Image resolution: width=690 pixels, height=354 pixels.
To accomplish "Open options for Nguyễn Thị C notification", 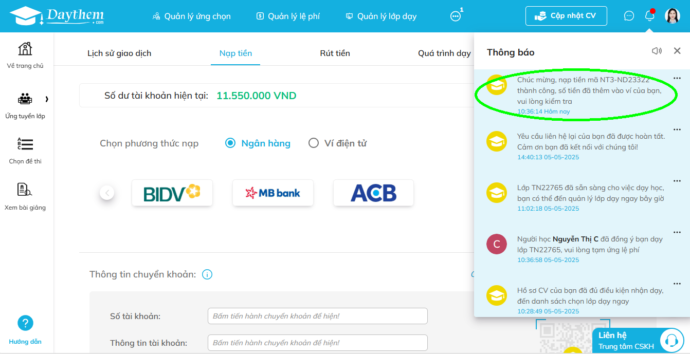I will pyautogui.click(x=677, y=233).
